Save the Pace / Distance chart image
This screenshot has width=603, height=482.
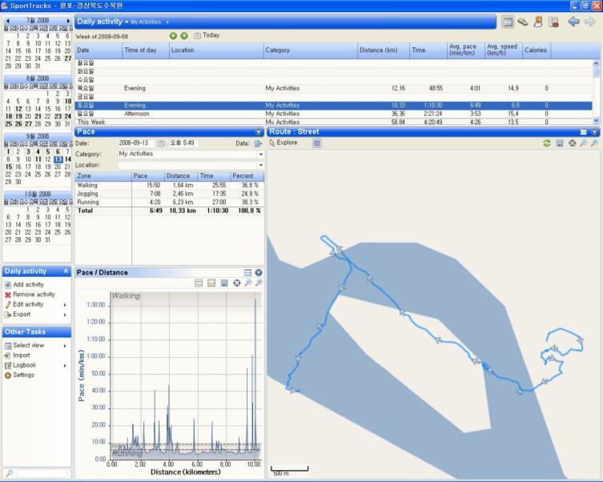(x=224, y=283)
